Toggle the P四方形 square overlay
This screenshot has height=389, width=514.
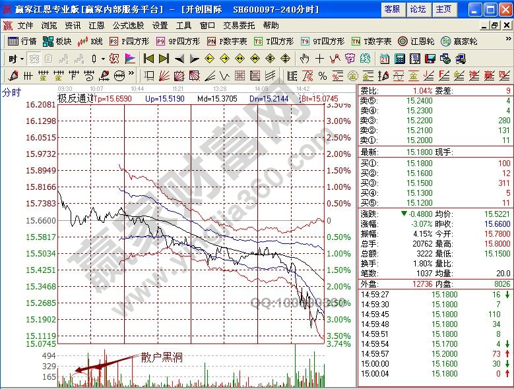click(x=124, y=41)
